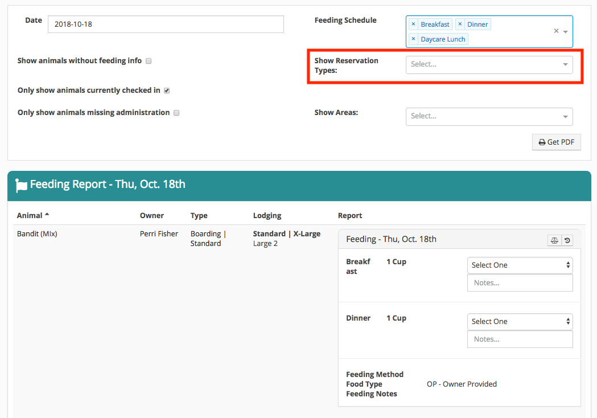Remove the Dinner tag from Feeding Schedule
This screenshot has width=597, height=418.
pyautogui.click(x=460, y=24)
